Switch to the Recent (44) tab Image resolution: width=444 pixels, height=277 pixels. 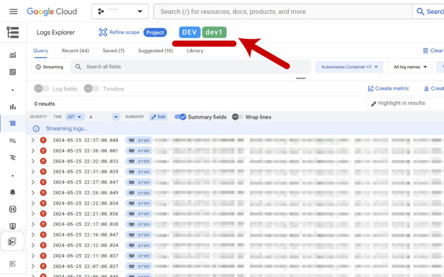(x=75, y=51)
